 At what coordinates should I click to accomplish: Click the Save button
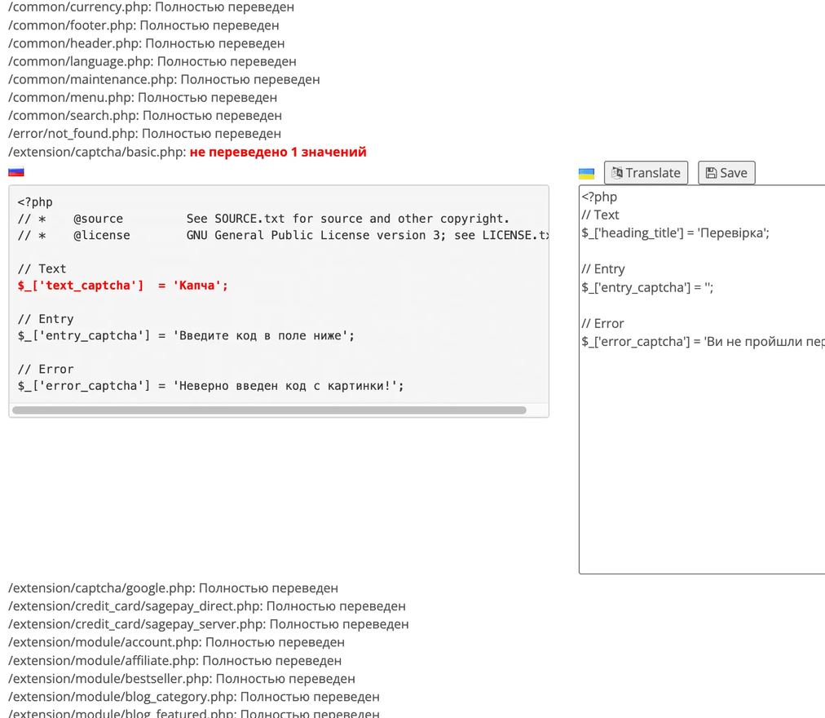(x=726, y=173)
